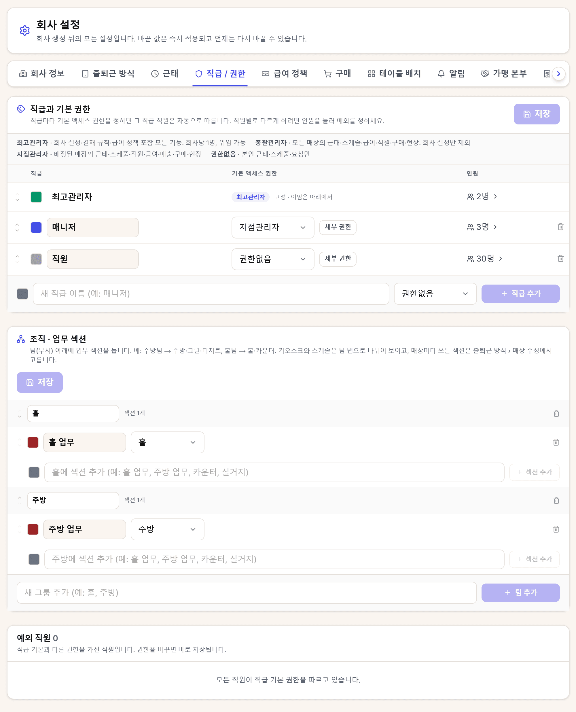Delete the 홀 team with trash icon
This screenshot has height=712, width=576.
click(556, 413)
